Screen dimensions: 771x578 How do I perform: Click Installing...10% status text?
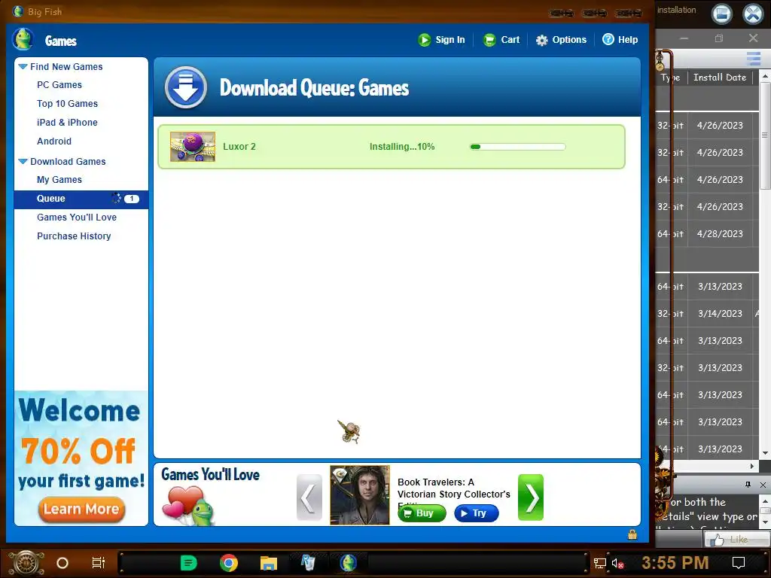point(402,147)
